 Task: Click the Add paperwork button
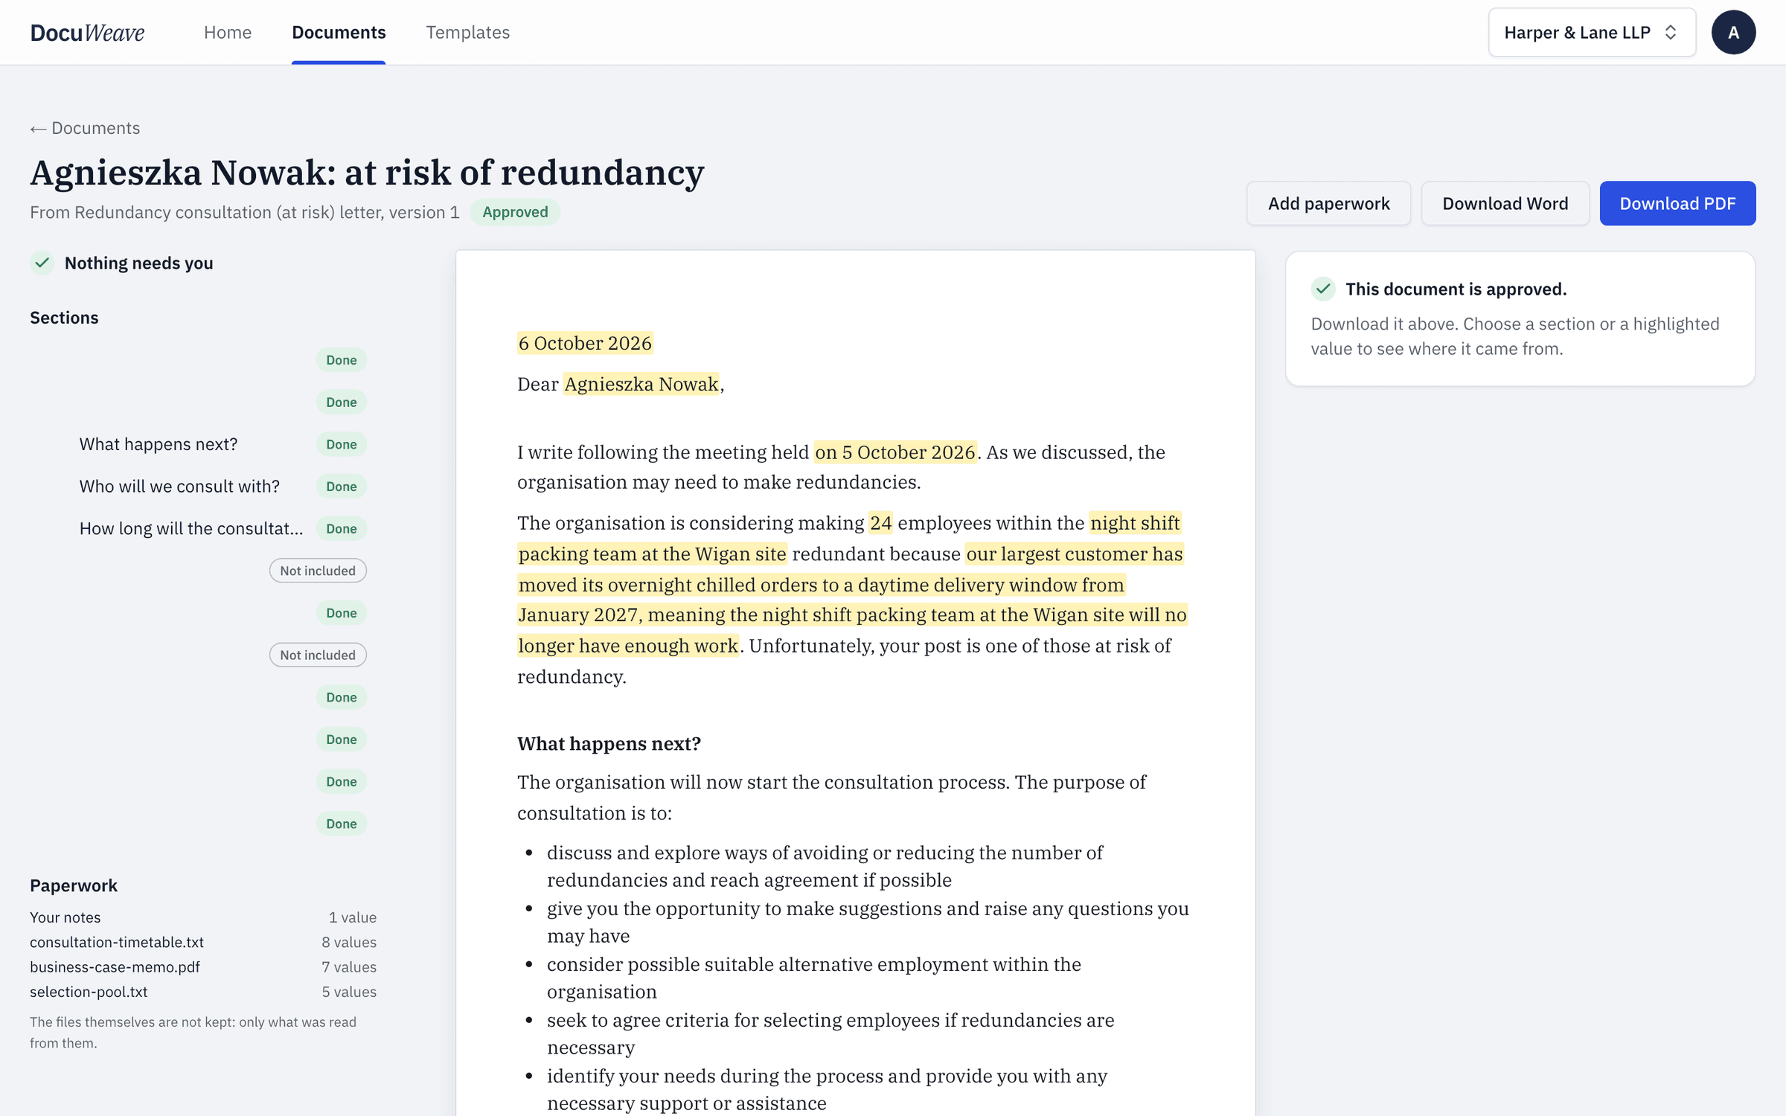(x=1328, y=203)
